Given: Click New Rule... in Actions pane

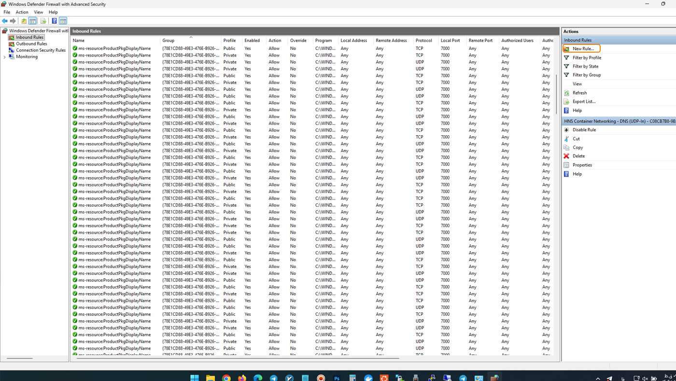Looking at the screenshot, I should point(583,49).
